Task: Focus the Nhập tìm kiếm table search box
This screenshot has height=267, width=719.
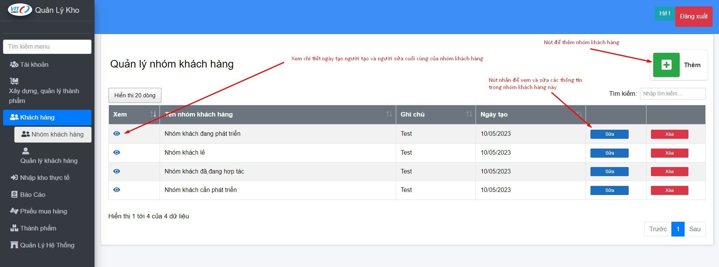Action: (x=673, y=94)
